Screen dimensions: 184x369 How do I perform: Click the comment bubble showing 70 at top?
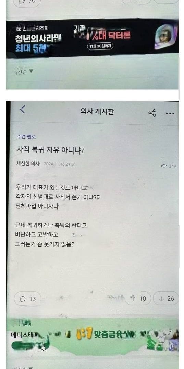pos(27,2)
